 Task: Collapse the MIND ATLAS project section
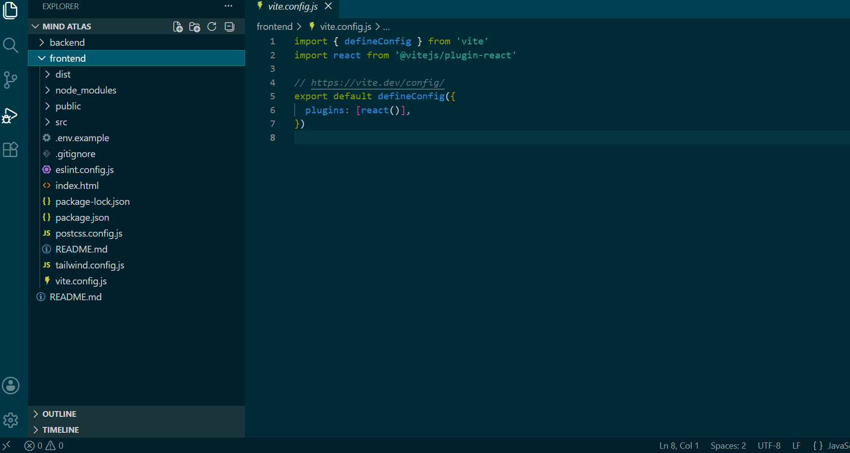[67, 27]
